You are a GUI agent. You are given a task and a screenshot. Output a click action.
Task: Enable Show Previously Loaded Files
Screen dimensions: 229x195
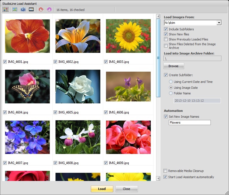166,39
